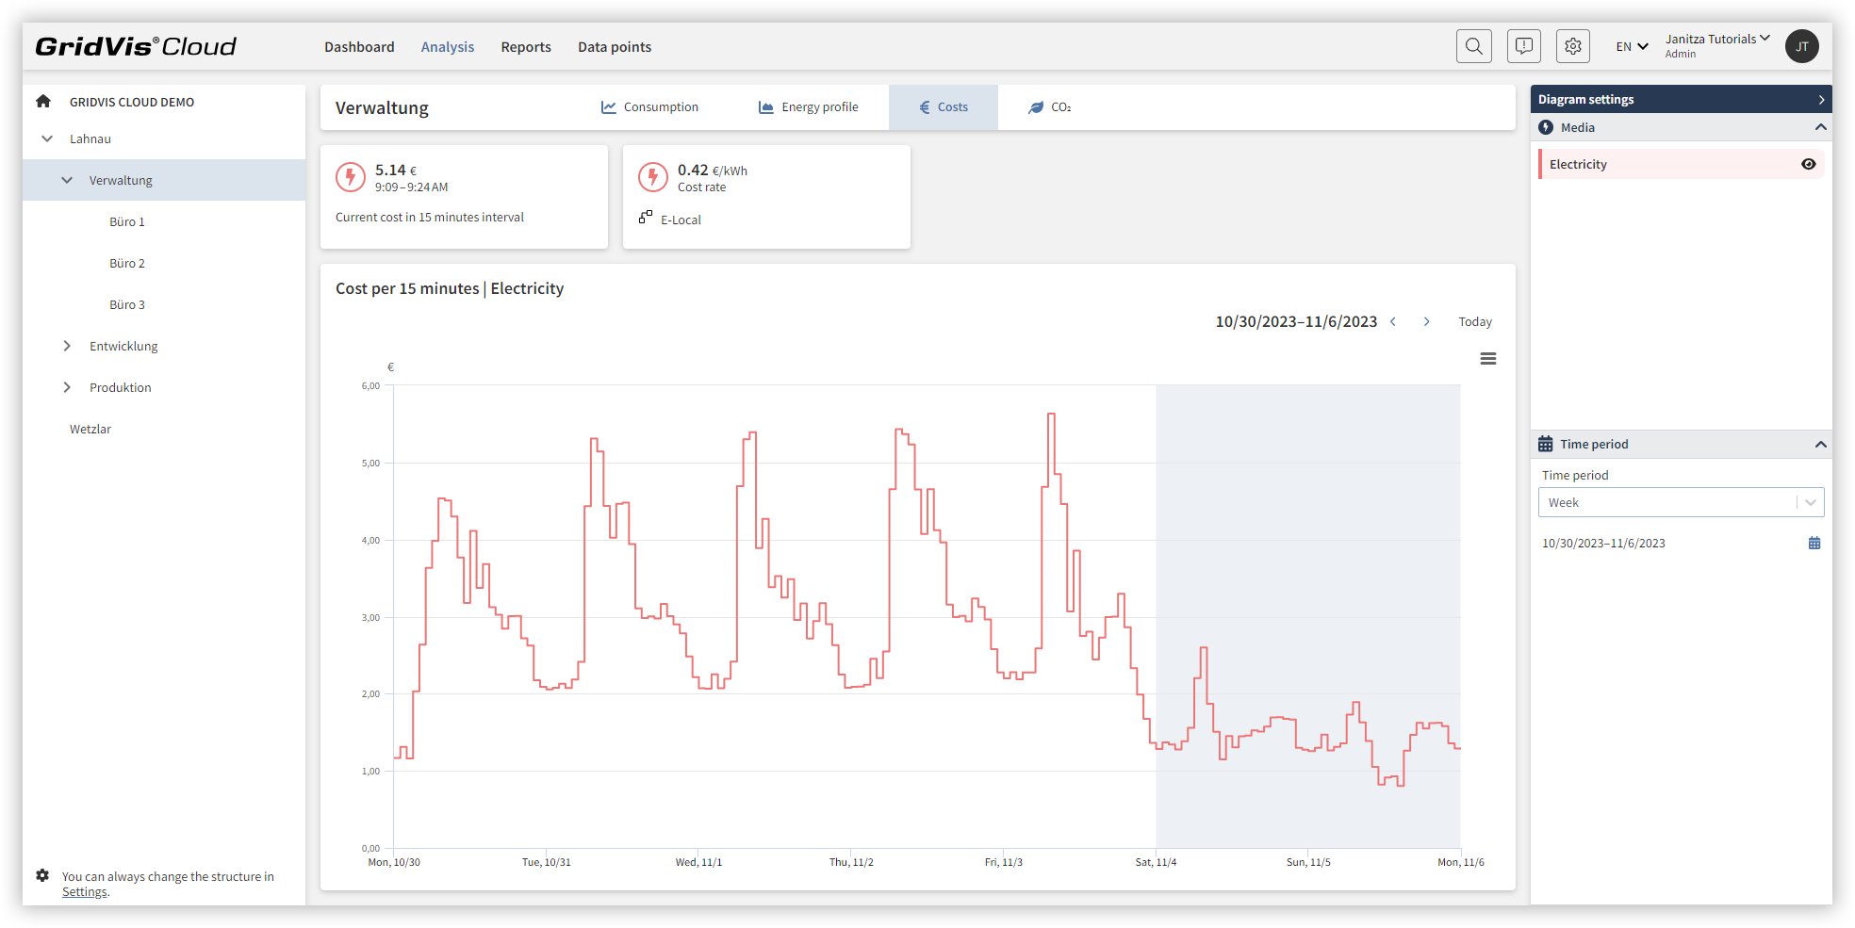Switch to the Energy profile tab
The height and width of the screenshot is (928, 1855).
[x=809, y=107]
